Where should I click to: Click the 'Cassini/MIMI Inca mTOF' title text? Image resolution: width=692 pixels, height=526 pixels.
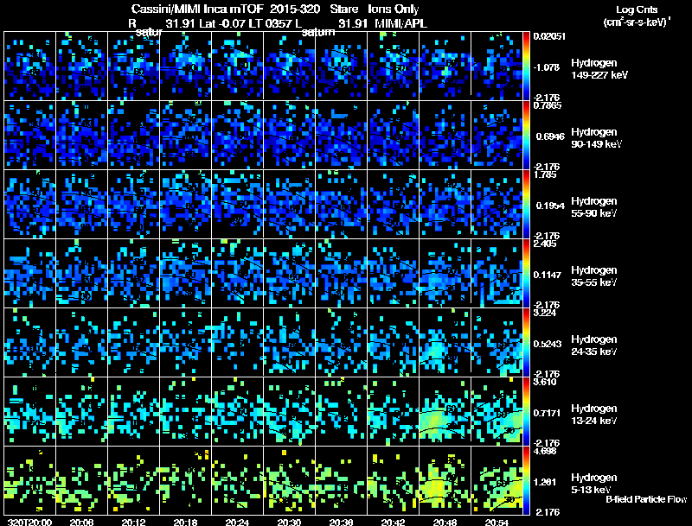[x=197, y=10]
